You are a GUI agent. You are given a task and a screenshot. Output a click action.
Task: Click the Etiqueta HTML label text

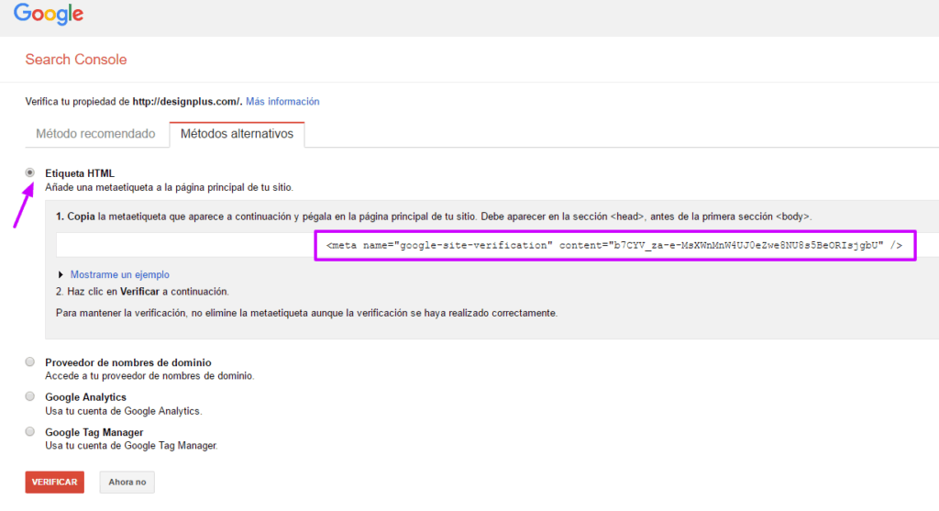coord(80,173)
